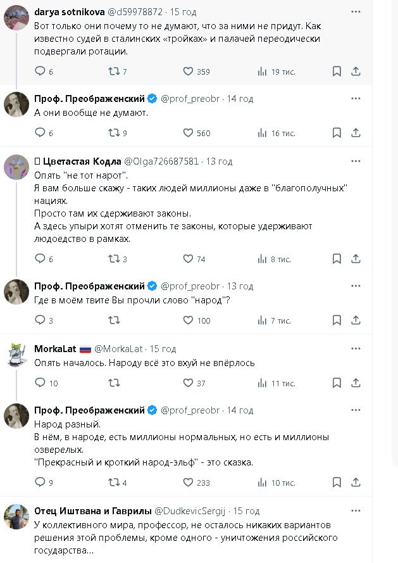View analytics for the tweet with 16 тис. views
398x563 pixels.
pos(262,133)
